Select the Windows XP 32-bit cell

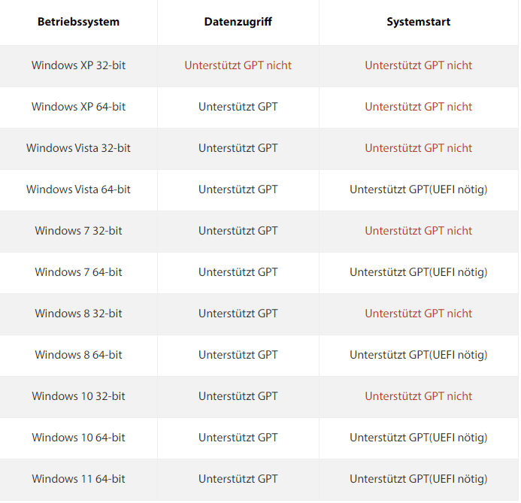click(x=78, y=65)
